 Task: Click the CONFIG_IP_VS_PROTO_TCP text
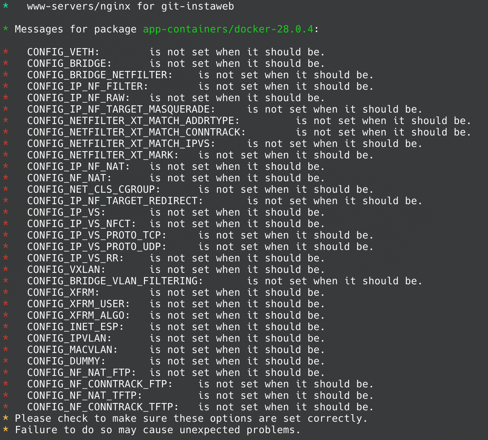(97, 235)
